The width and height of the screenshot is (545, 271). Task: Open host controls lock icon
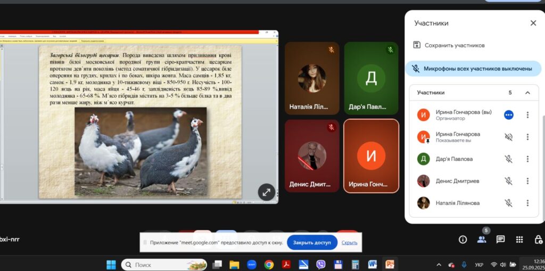pos(538,240)
